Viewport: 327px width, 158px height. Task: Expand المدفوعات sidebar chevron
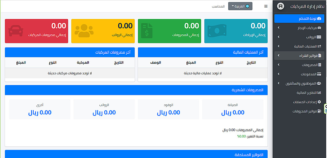[278, 74]
